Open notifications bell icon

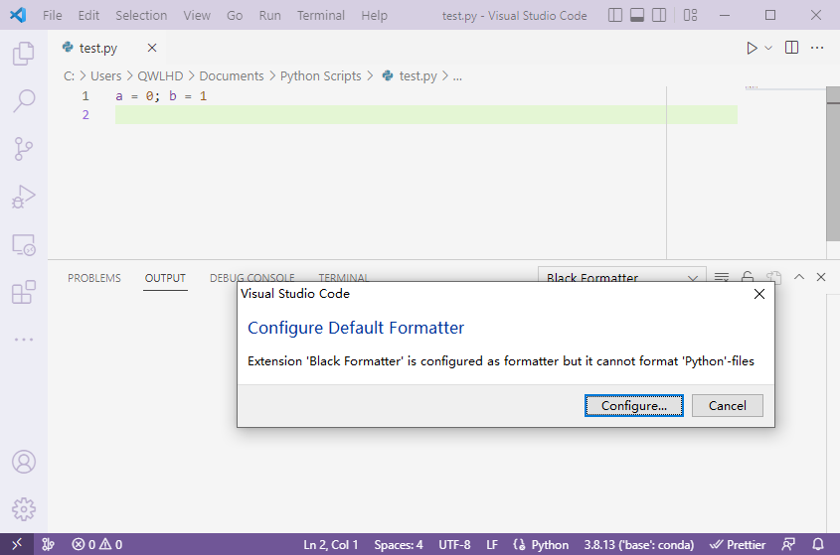(817, 544)
